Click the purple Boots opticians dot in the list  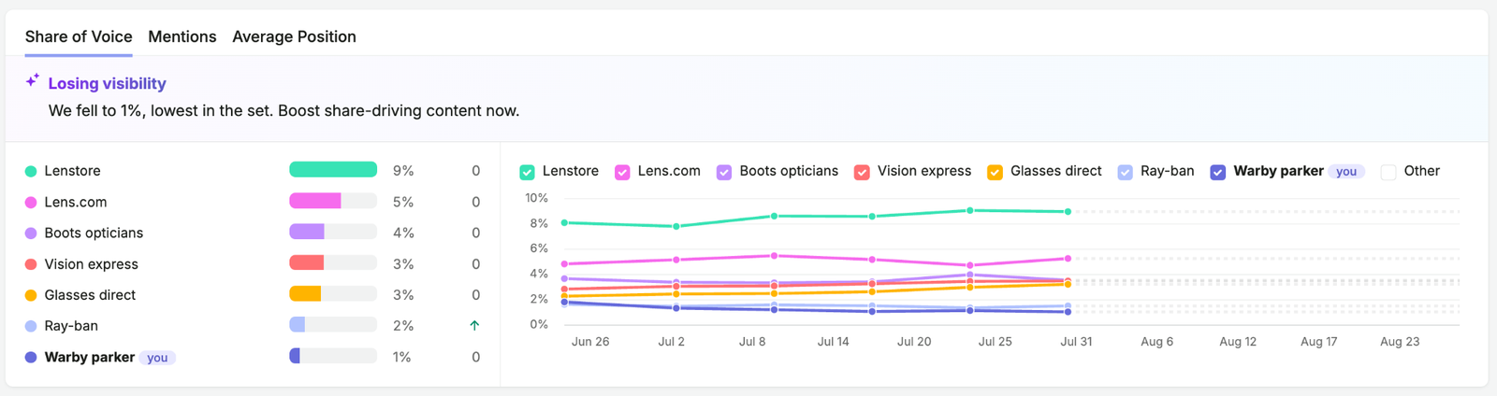(31, 233)
